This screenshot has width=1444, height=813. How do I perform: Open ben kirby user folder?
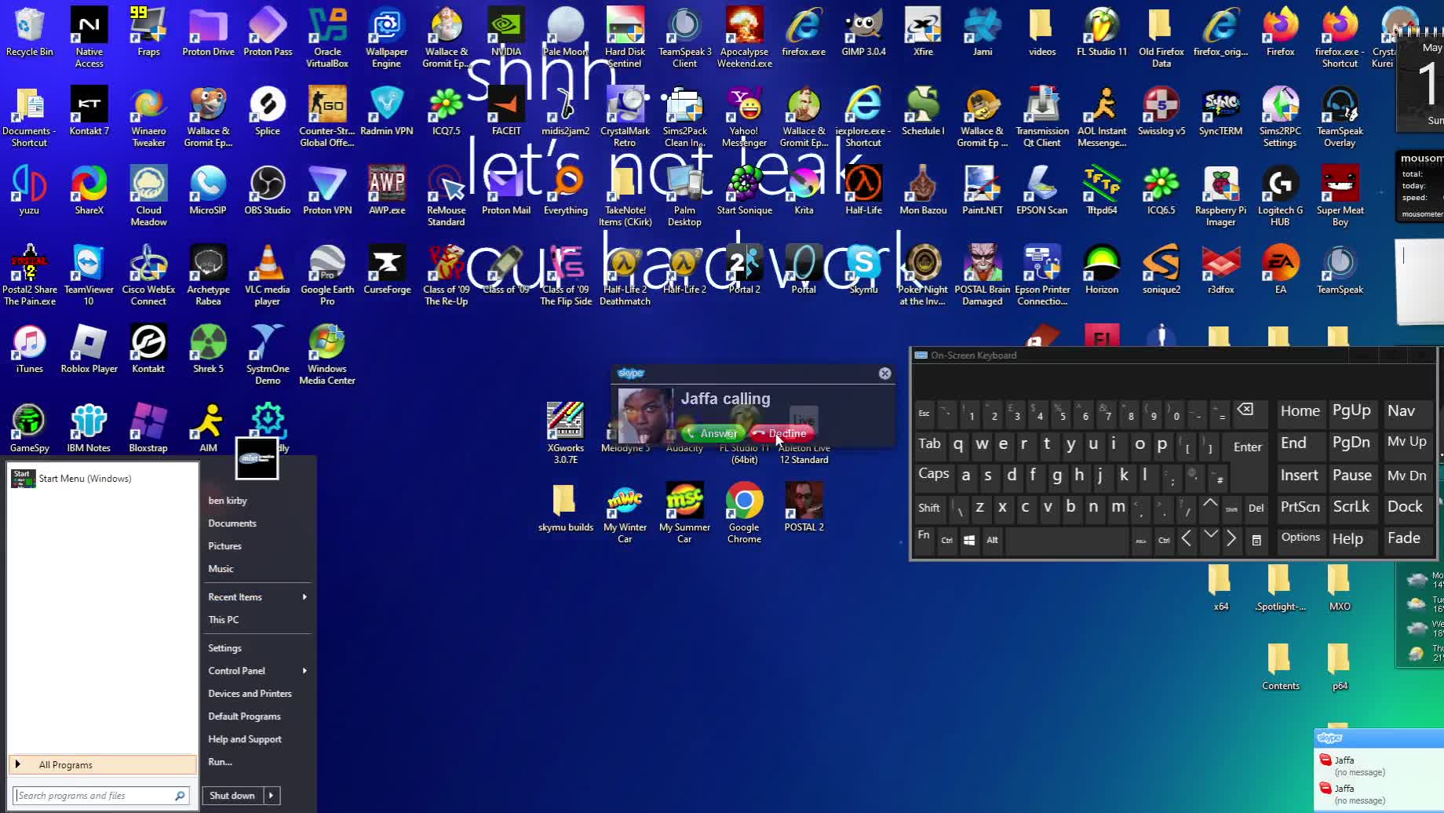click(x=228, y=501)
